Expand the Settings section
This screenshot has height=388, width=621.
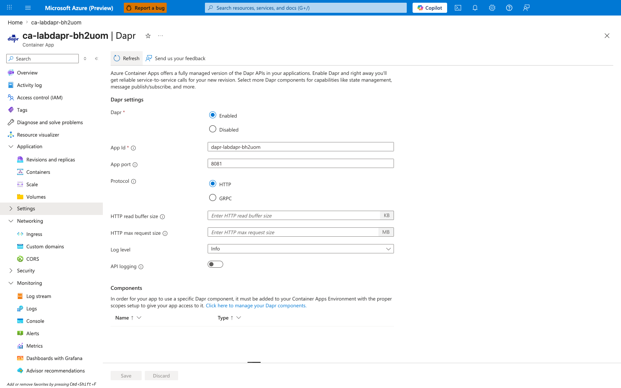click(11, 208)
